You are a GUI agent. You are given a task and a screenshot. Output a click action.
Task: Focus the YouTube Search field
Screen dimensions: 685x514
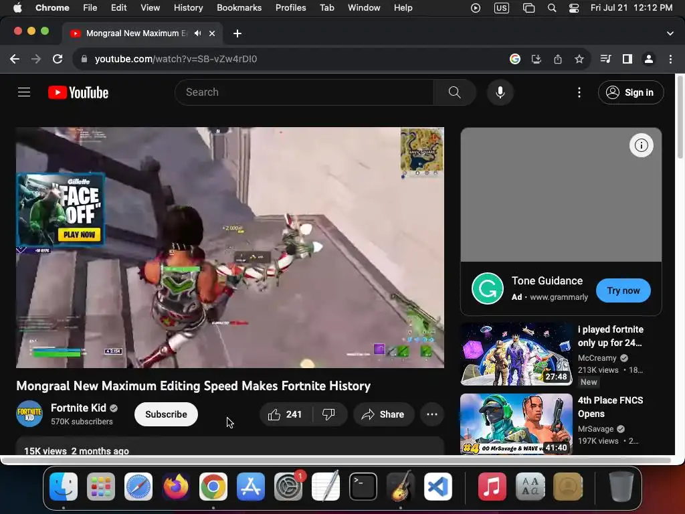pyautogui.click(x=304, y=92)
